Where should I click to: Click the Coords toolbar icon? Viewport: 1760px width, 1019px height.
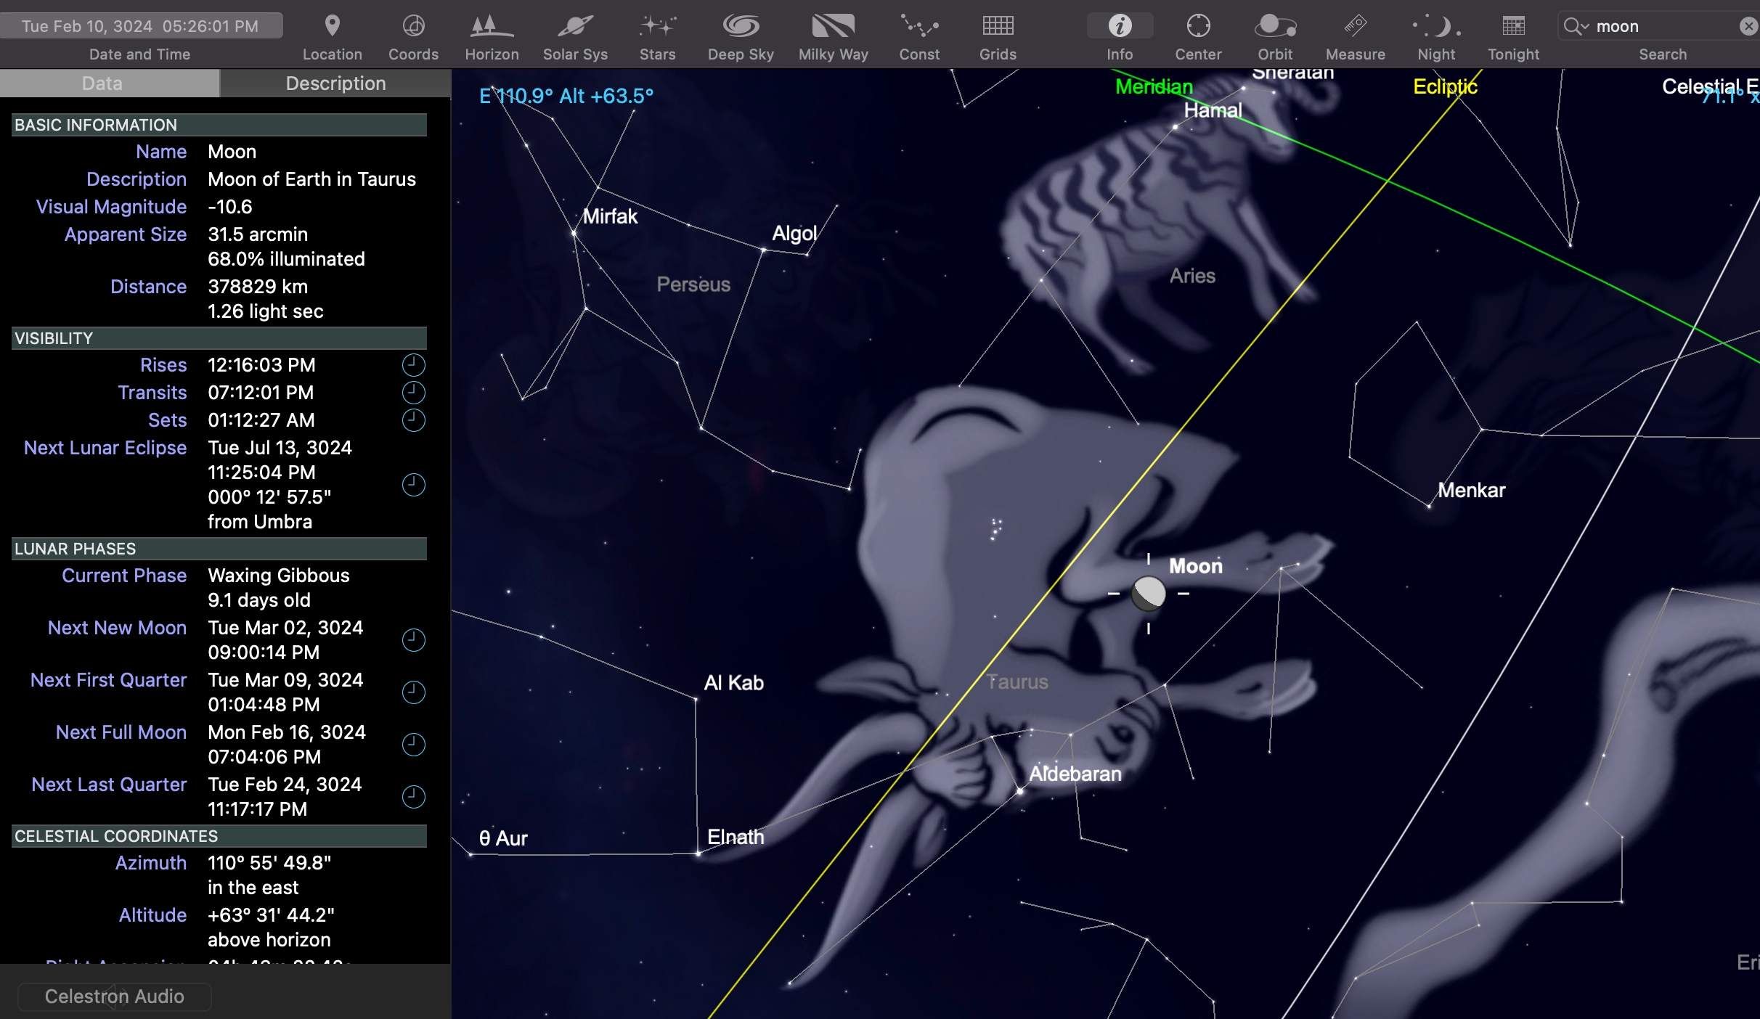click(413, 27)
